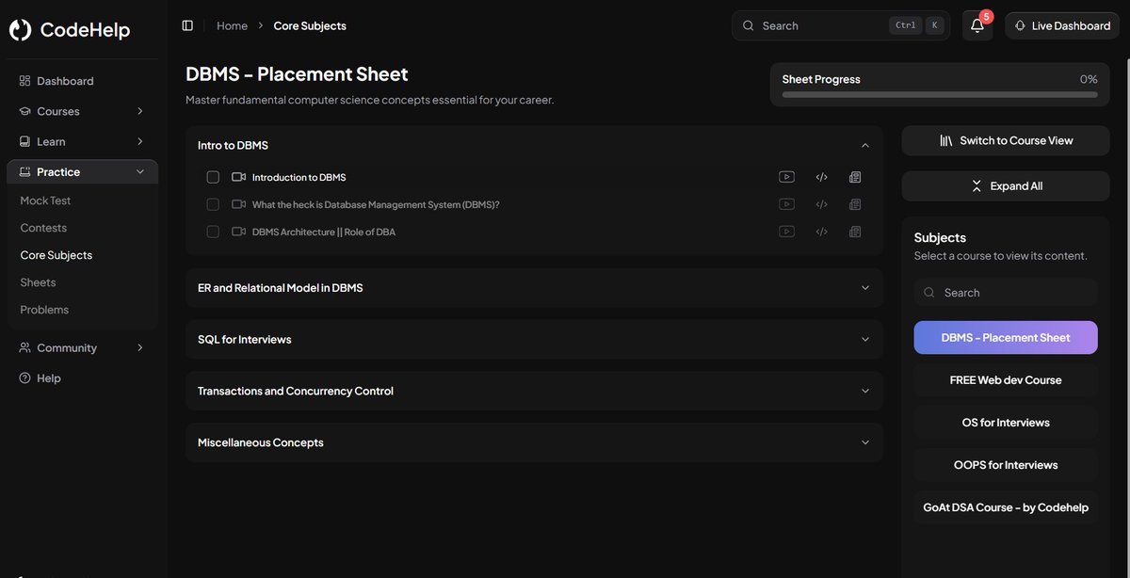Image resolution: width=1130 pixels, height=578 pixels.
Task: Click camera icon beside DBMS Architecture
Action: 238,232
